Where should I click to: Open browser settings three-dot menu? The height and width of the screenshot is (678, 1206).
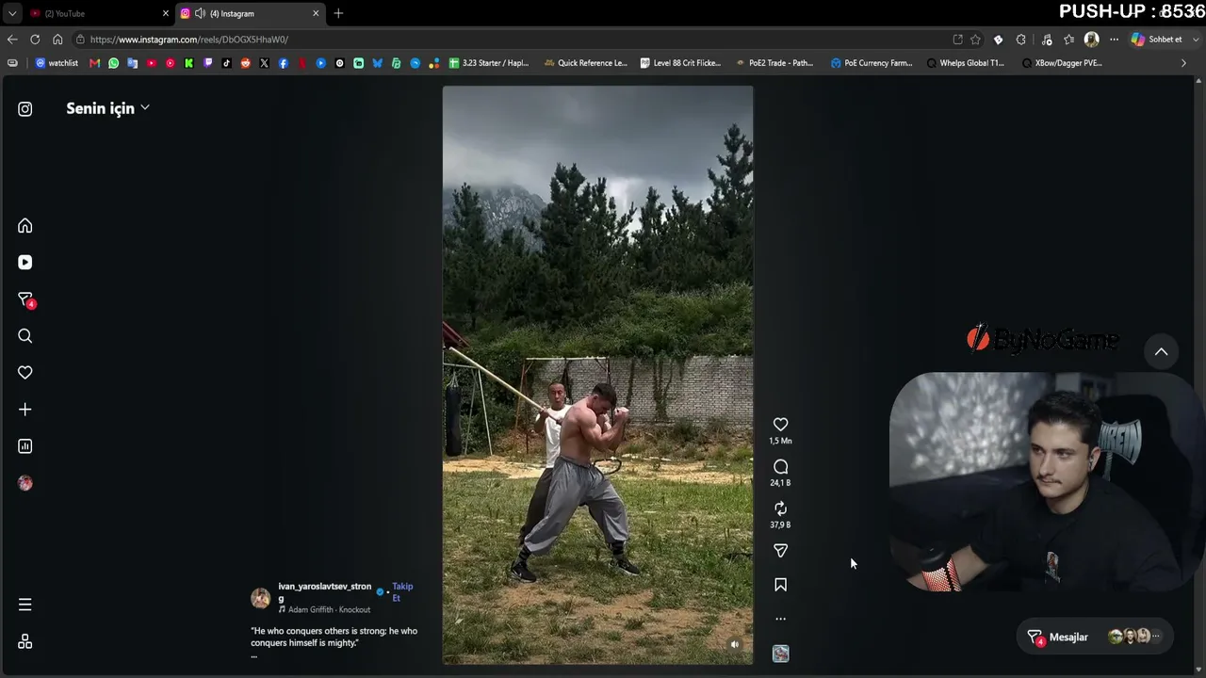pyautogui.click(x=1114, y=40)
